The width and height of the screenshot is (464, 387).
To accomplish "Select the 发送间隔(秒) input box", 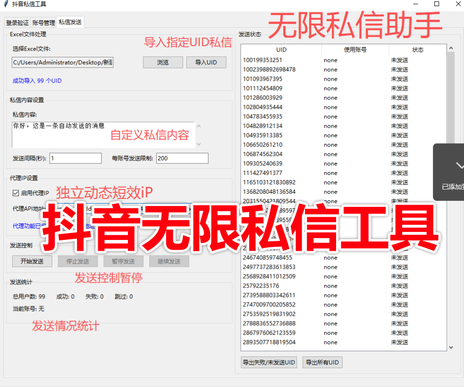I will [x=75, y=158].
